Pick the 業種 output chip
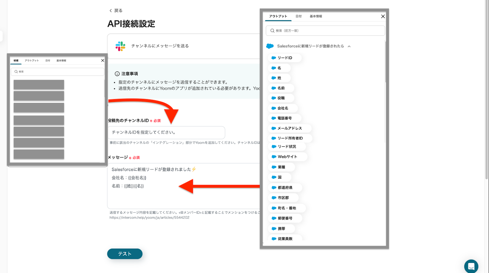 pyautogui.click(x=281, y=167)
